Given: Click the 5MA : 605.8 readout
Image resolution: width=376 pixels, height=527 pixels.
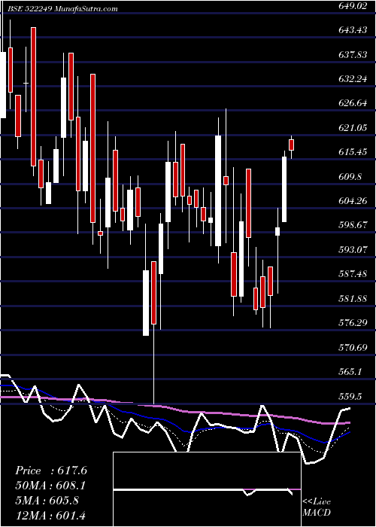Looking at the screenshot, I should click(47, 500).
